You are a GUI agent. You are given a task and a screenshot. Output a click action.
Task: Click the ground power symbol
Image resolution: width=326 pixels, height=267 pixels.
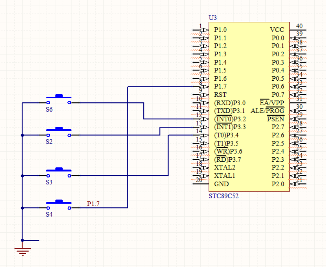[x=22, y=251]
